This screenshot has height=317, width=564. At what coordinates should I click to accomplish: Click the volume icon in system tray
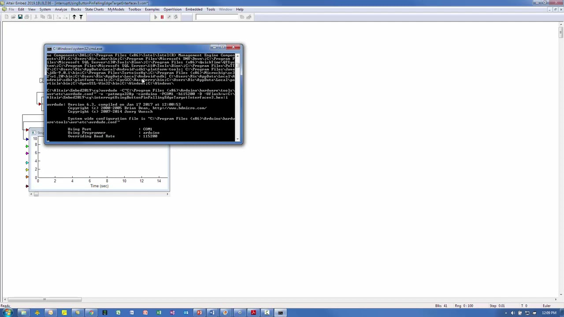[x=513, y=313]
